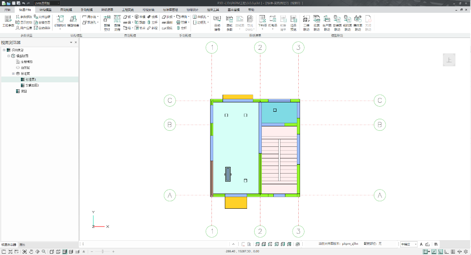Toggle the 显示控制 display control option
The image size is (471, 255).
(x=24, y=22)
